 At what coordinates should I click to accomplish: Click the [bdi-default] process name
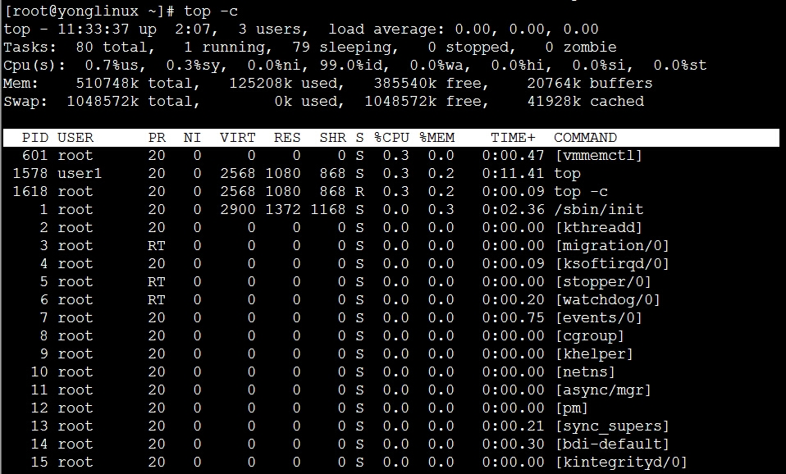[x=612, y=444]
